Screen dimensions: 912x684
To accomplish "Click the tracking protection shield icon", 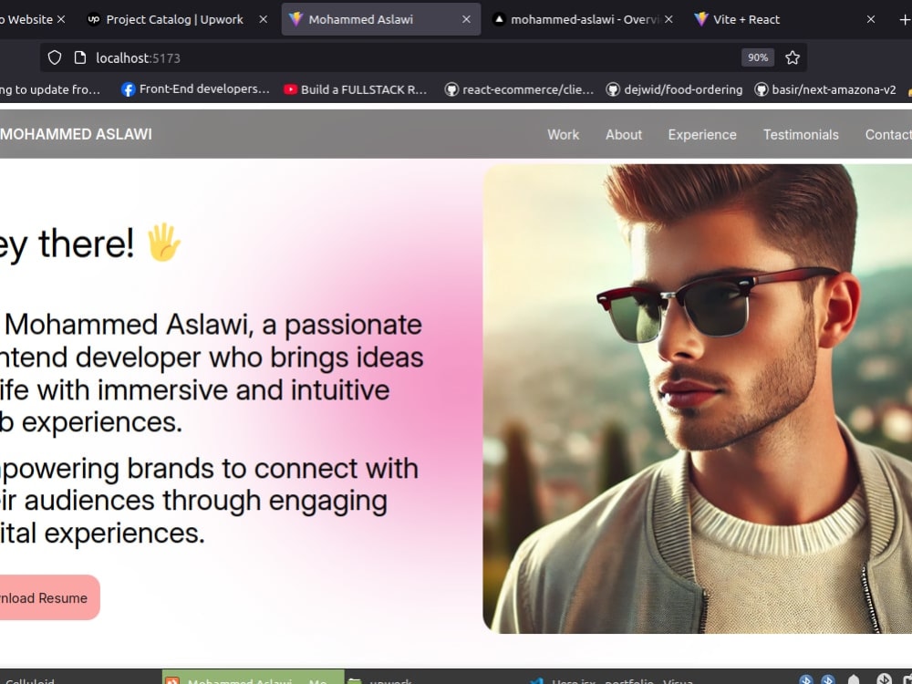I will tap(55, 57).
